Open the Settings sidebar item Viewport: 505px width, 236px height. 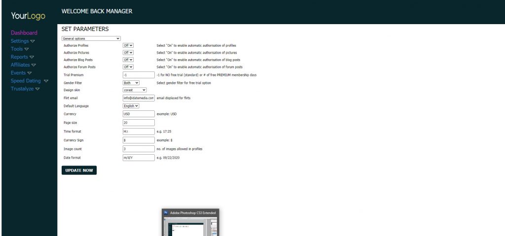click(20, 41)
